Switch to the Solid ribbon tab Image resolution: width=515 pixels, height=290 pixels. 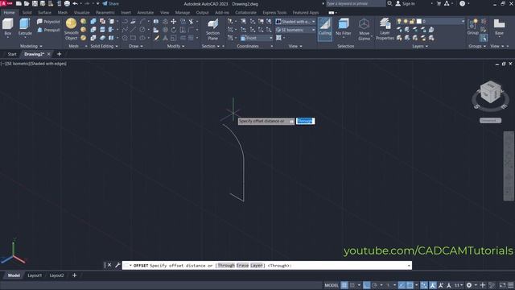tap(27, 13)
